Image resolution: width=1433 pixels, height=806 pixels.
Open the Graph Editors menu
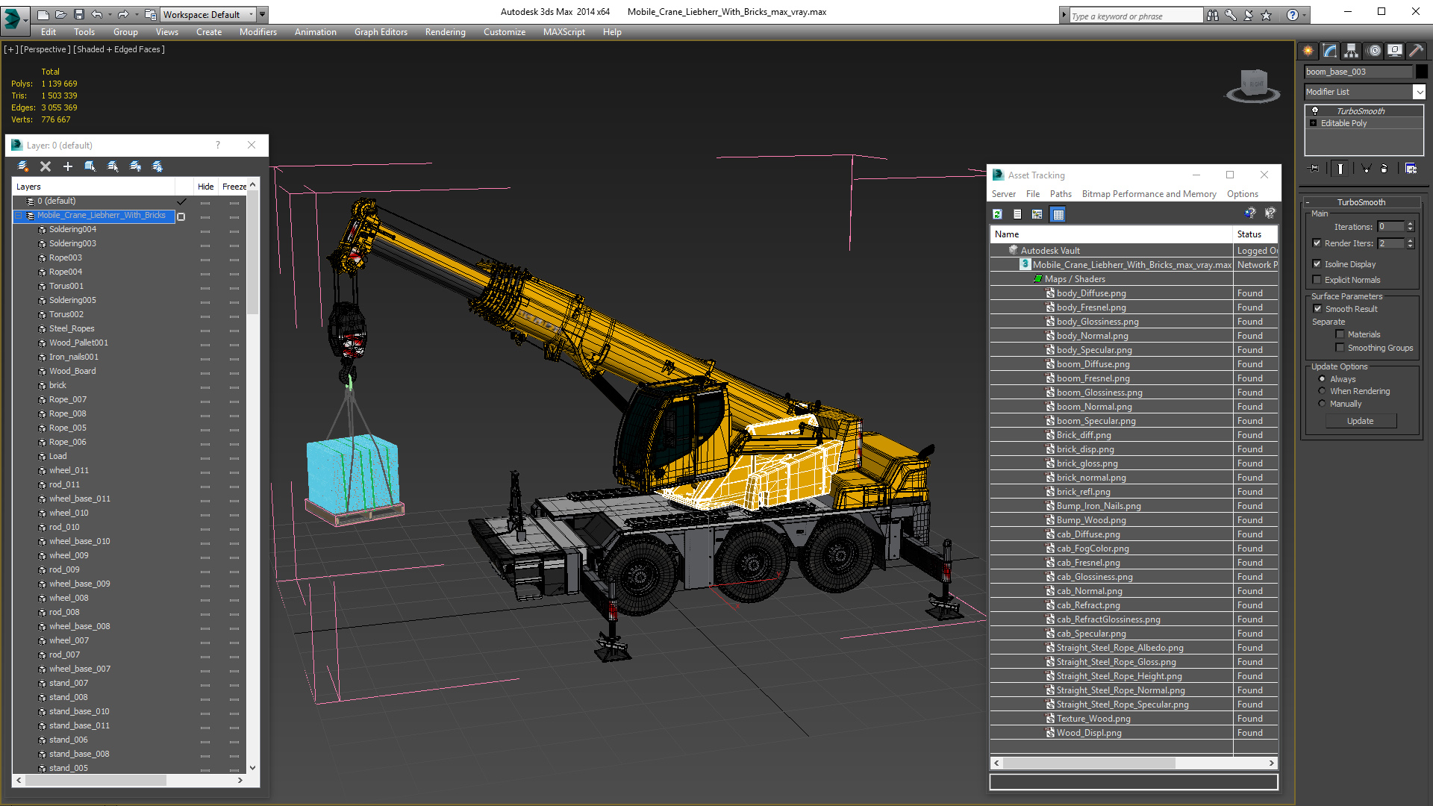pyautogui.click(x=381, y=32)
